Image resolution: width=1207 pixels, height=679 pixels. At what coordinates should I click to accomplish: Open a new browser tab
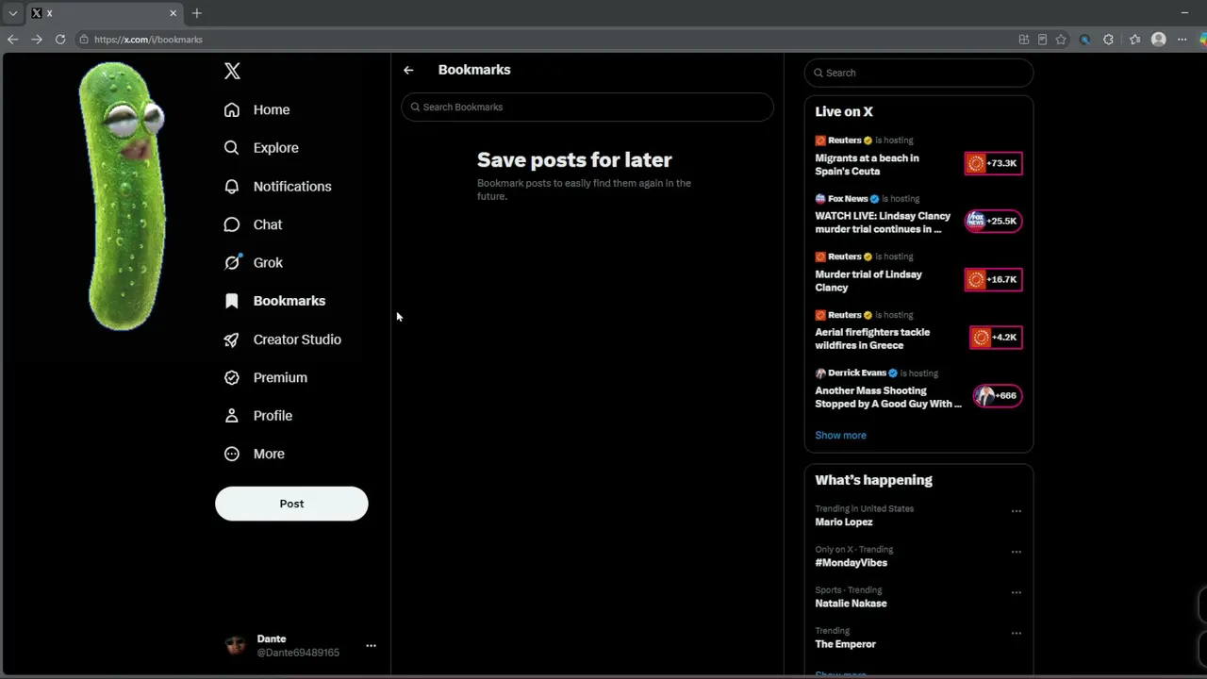[x=197, y=13]
